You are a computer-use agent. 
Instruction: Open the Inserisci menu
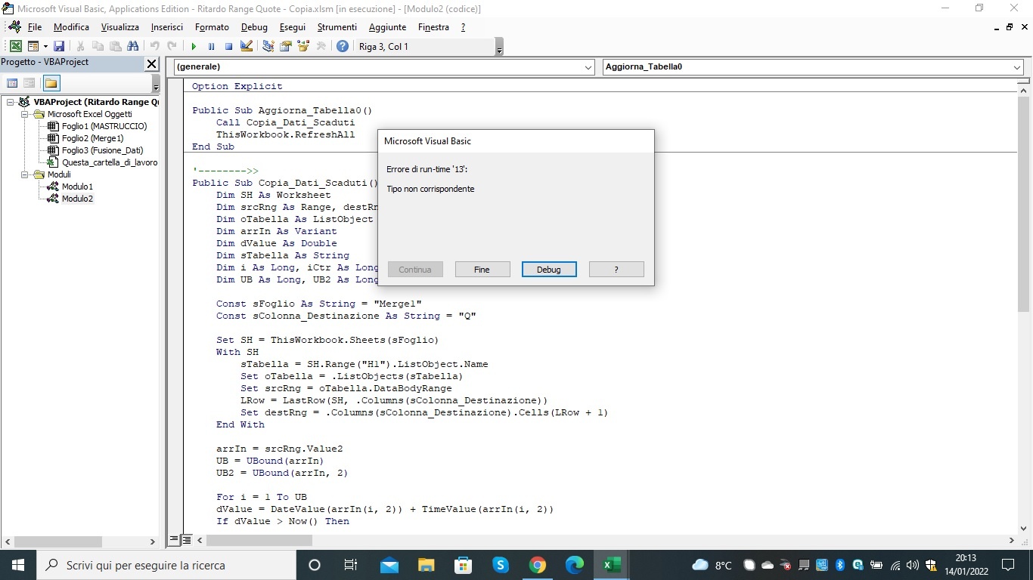click(166, 27)
